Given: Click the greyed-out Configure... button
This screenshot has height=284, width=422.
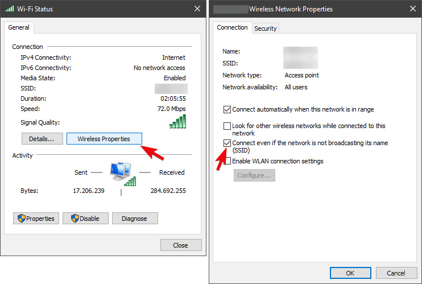Looking at the screenshot, I should (254, 175).
